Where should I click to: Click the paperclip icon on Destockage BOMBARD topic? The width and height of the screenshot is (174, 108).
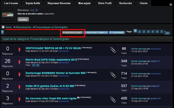(113, 75)
